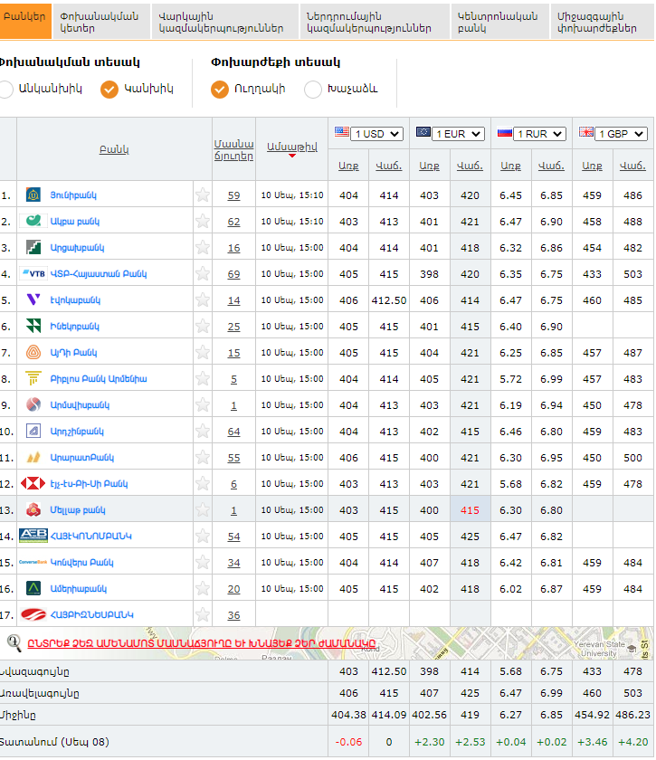Click the Ակբա բանկ logo icon
Image resolution: width=656 pixels, height=760 pixels.
(33, 221)
